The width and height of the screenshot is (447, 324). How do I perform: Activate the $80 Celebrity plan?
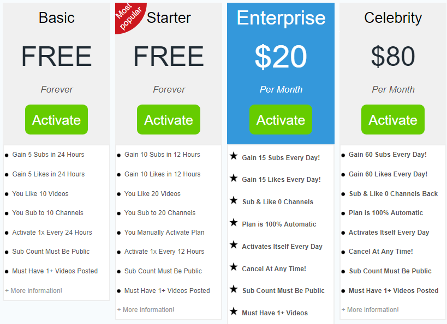click(393, 119)
